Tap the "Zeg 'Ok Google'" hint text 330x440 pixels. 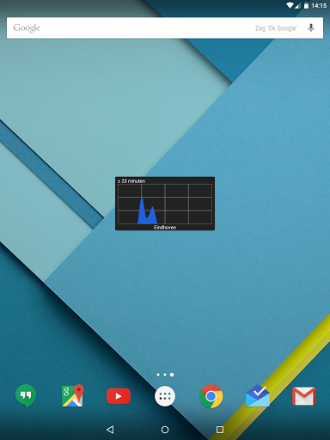276,28
